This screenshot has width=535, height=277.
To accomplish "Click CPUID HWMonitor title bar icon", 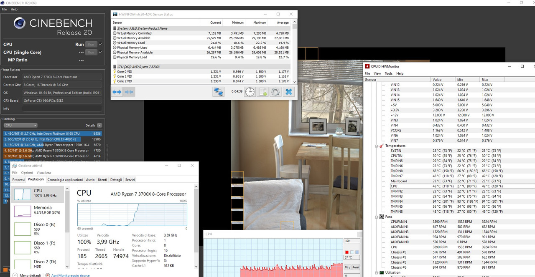I will coord(367,66).
